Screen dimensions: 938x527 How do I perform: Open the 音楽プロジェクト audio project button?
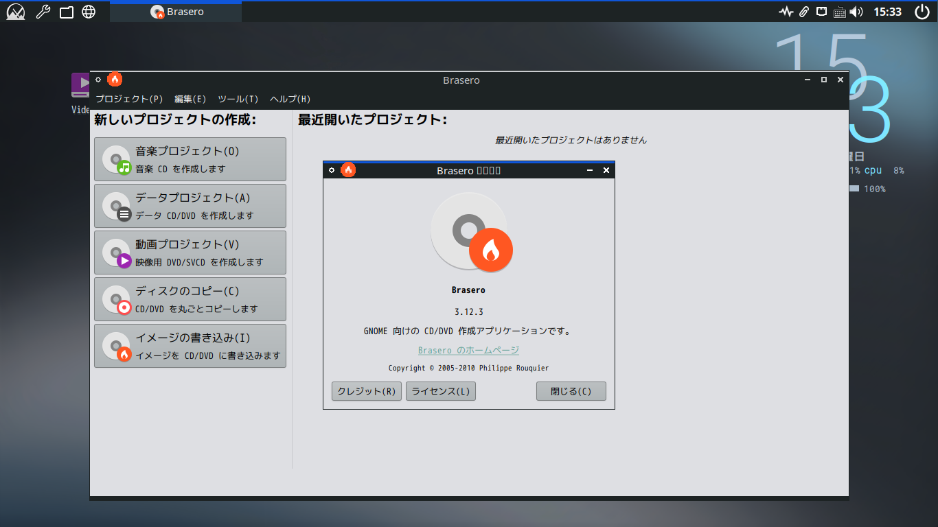click(190, 159)
